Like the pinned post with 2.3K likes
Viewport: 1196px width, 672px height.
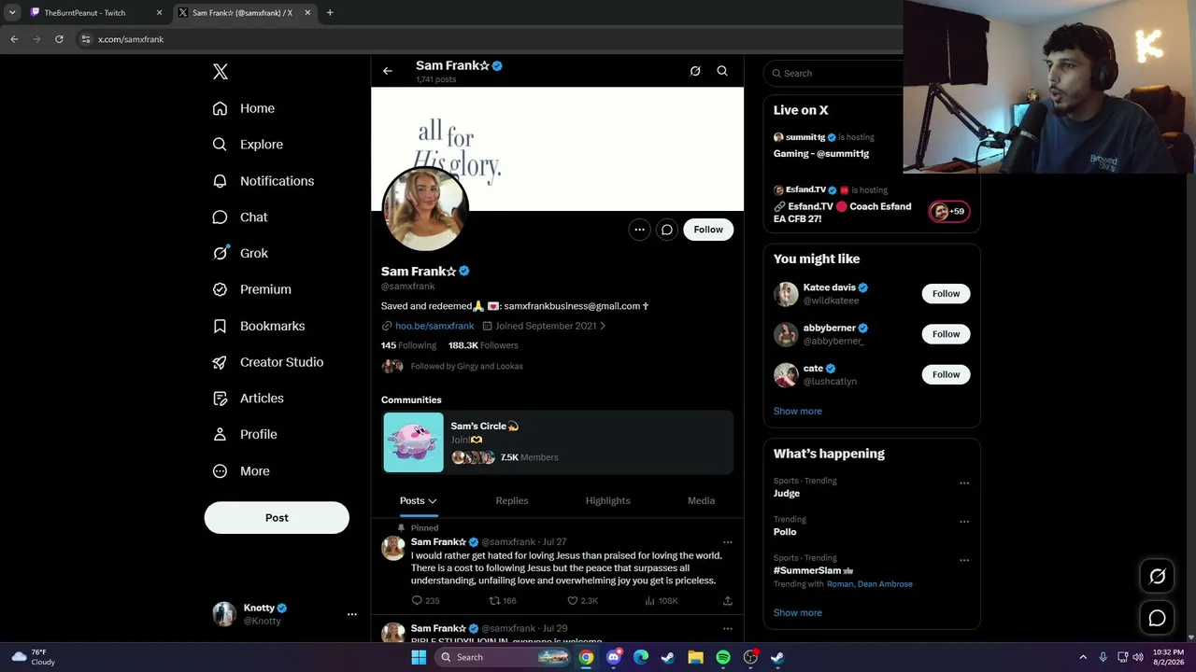pos(582,601)
